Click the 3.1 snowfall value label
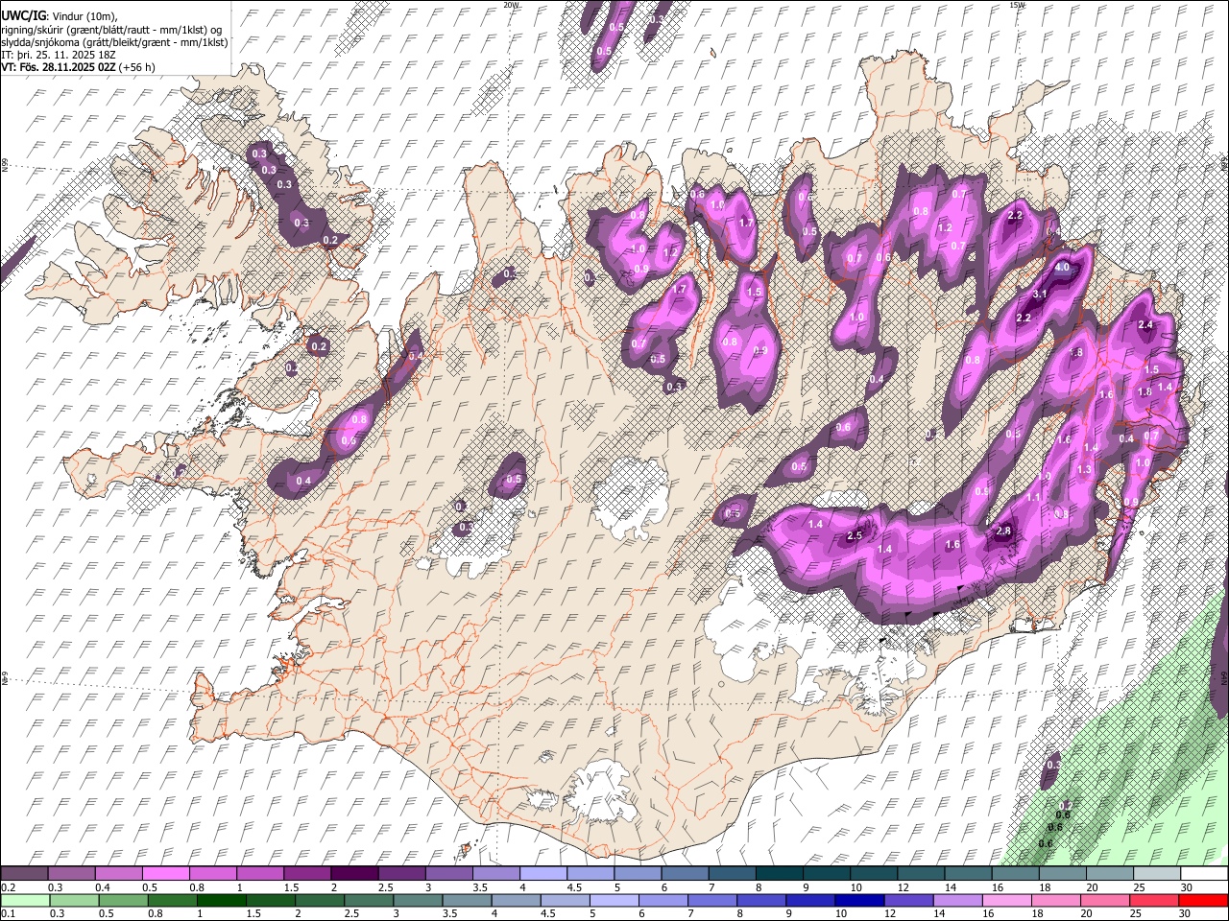 pyautogui.click(x=1040, y=295)
